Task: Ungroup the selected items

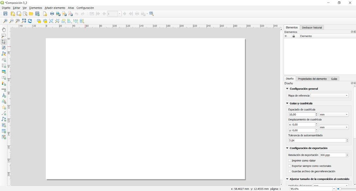Action: click(57, 21)
